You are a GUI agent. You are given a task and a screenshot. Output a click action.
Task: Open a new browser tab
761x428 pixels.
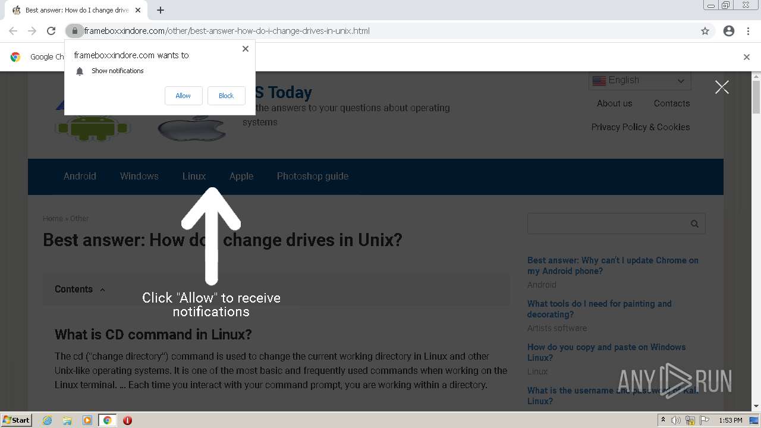tap(161, 10)
